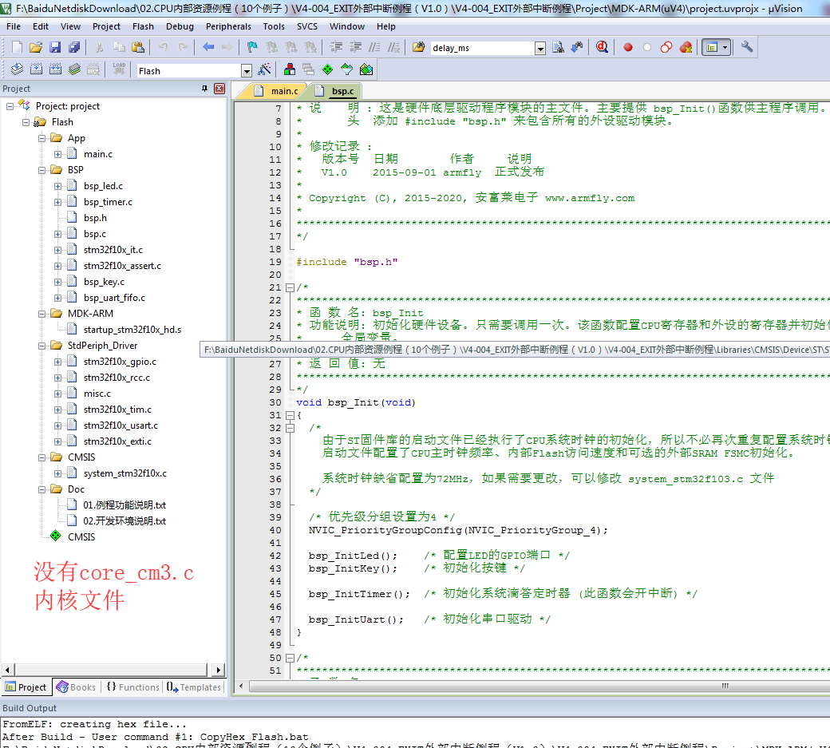830x748 pixels.
Task: Open Manage Run-Time Environment green diamond icon
Action: tap(328, 69)
